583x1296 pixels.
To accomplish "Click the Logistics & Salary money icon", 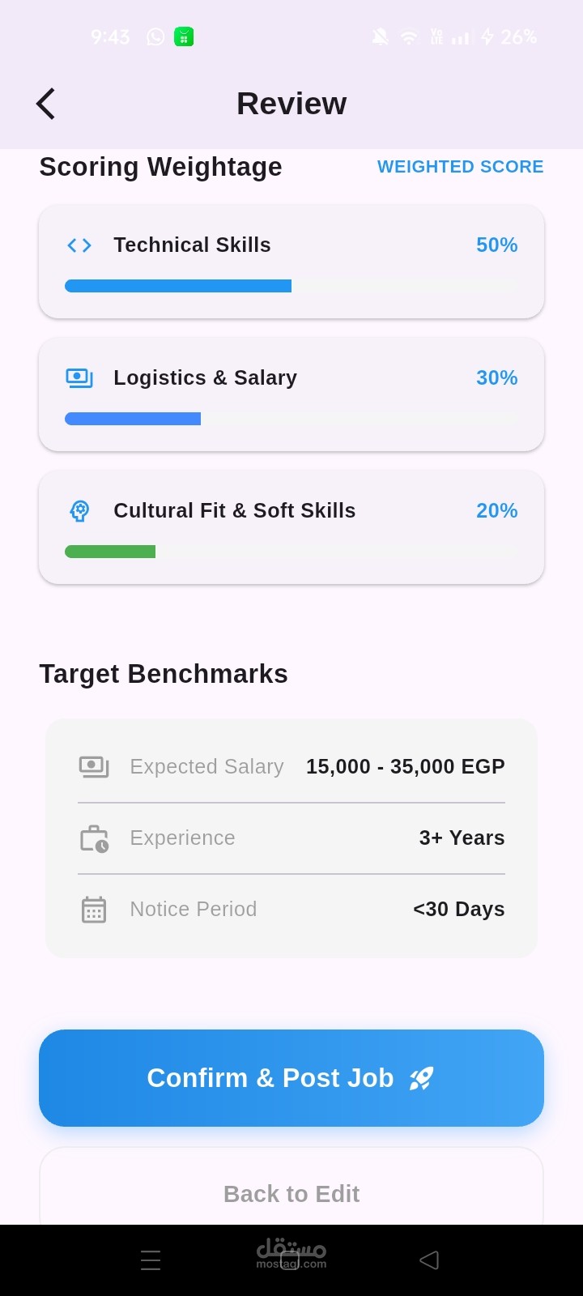I will (79, 378).
